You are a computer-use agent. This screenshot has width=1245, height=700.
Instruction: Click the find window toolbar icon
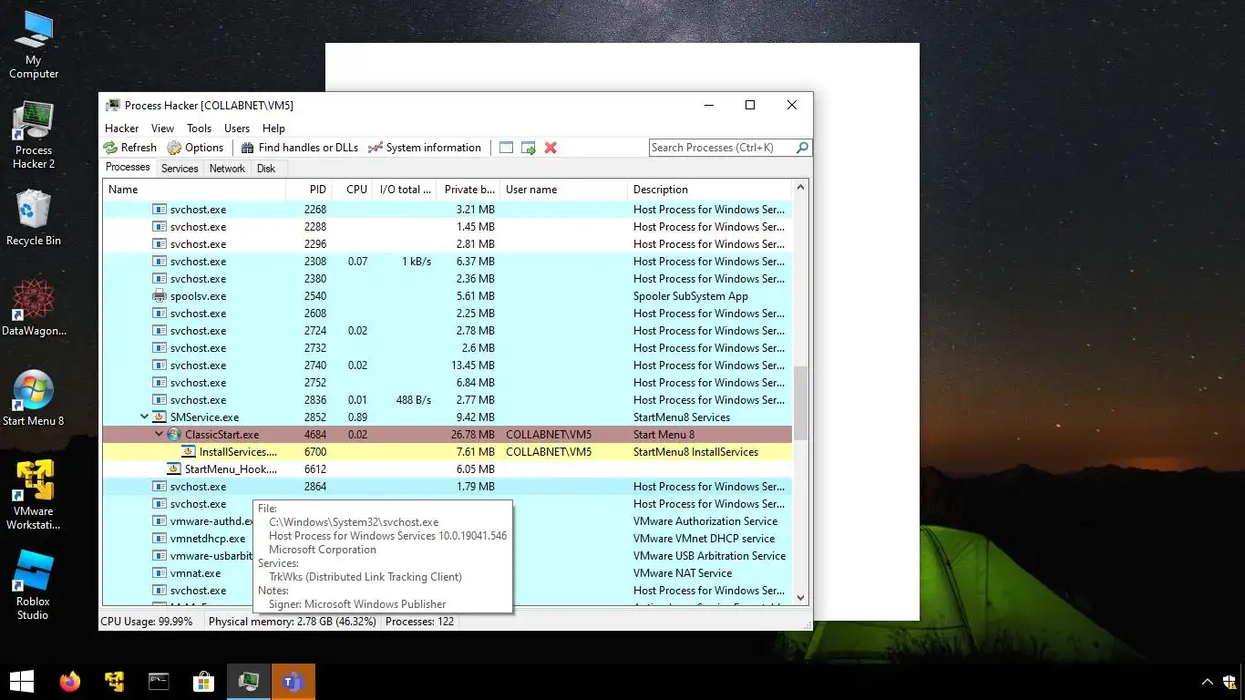(x=506, y=148)
